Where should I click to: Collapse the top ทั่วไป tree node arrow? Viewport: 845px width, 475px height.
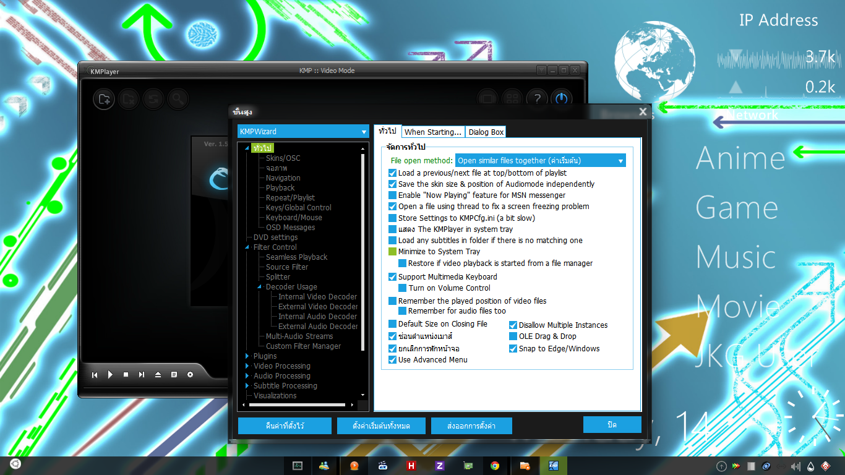247,148
